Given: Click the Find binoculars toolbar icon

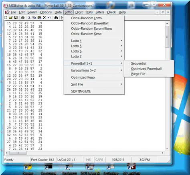Looking at the screenshot, I should click(x=56, y=18).
